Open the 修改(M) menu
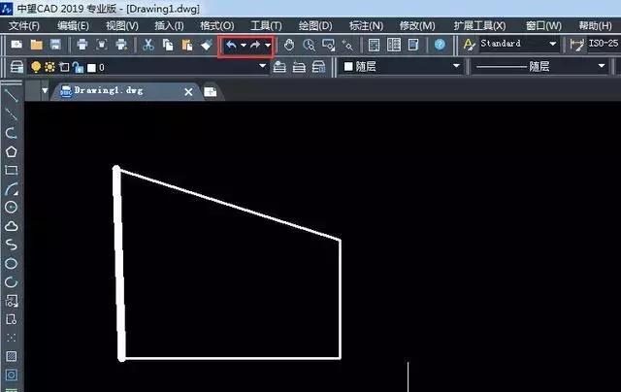621x392 pixels. [417, 26]
